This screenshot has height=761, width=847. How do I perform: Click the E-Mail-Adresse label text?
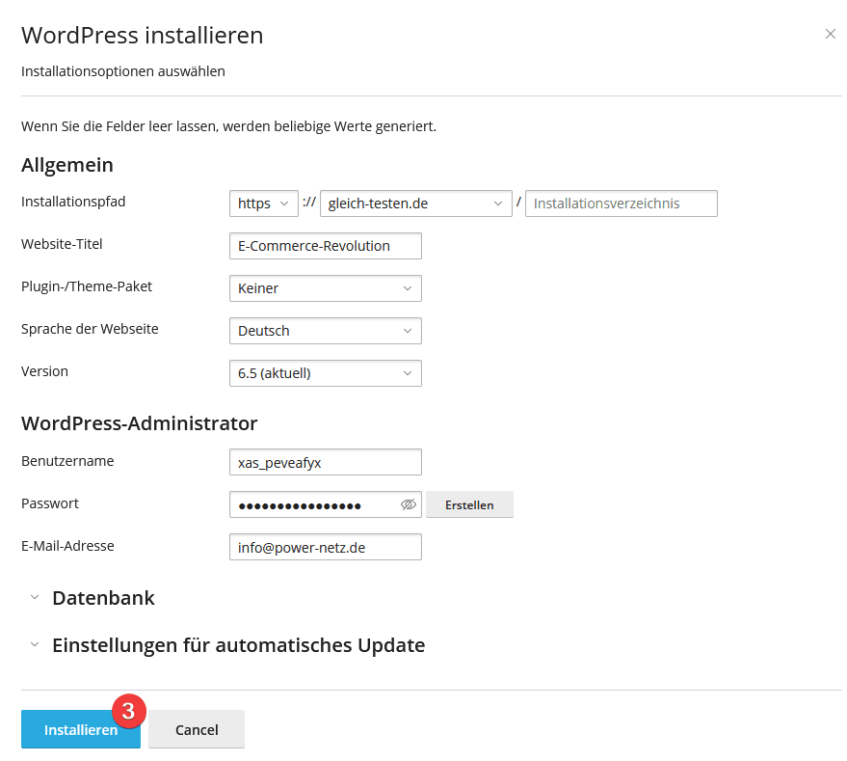pos(67,546)
